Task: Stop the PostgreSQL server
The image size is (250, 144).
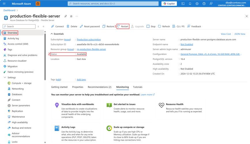Action: pyautogui.click(x=151, y=26)
